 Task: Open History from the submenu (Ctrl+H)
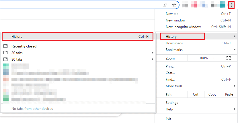tap(77, 37)
